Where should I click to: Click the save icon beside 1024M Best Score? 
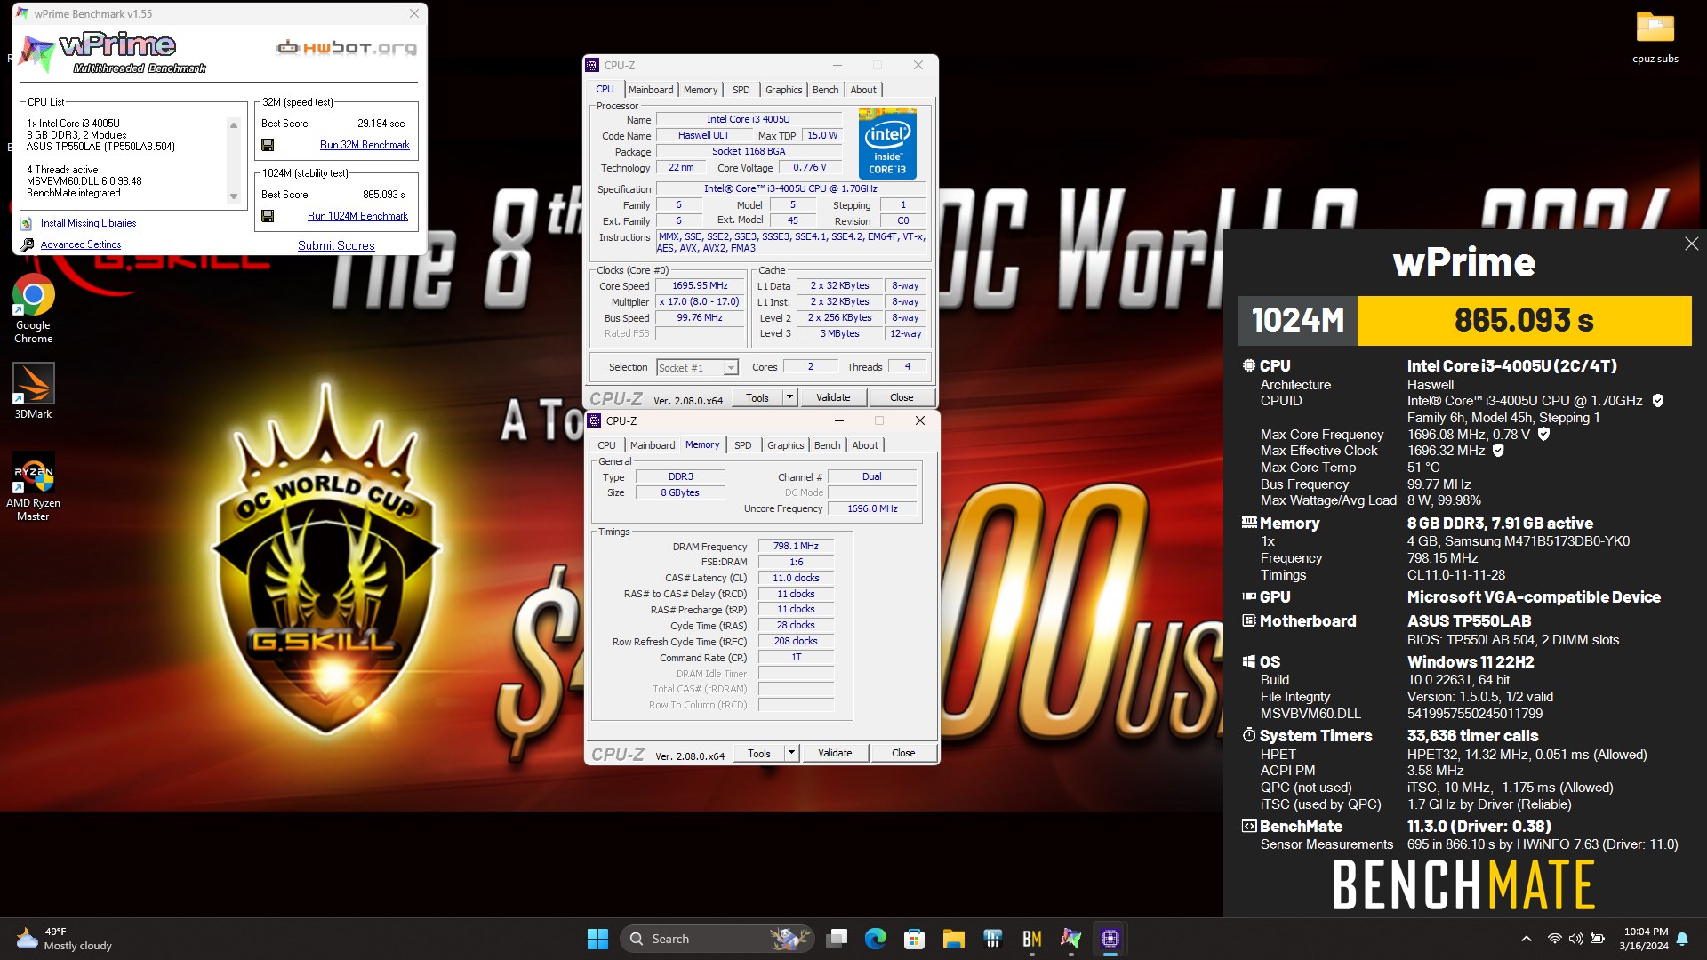coord(268,216)
